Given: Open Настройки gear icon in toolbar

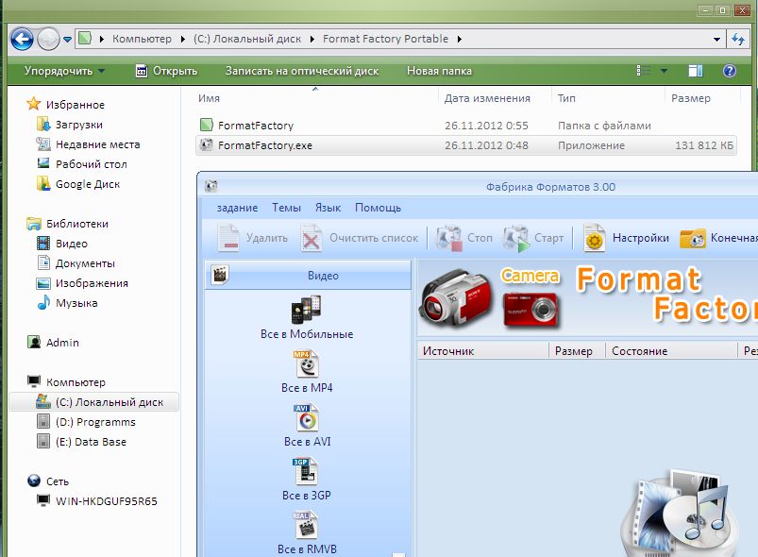Looking at the screenshot, I should 595,238.
